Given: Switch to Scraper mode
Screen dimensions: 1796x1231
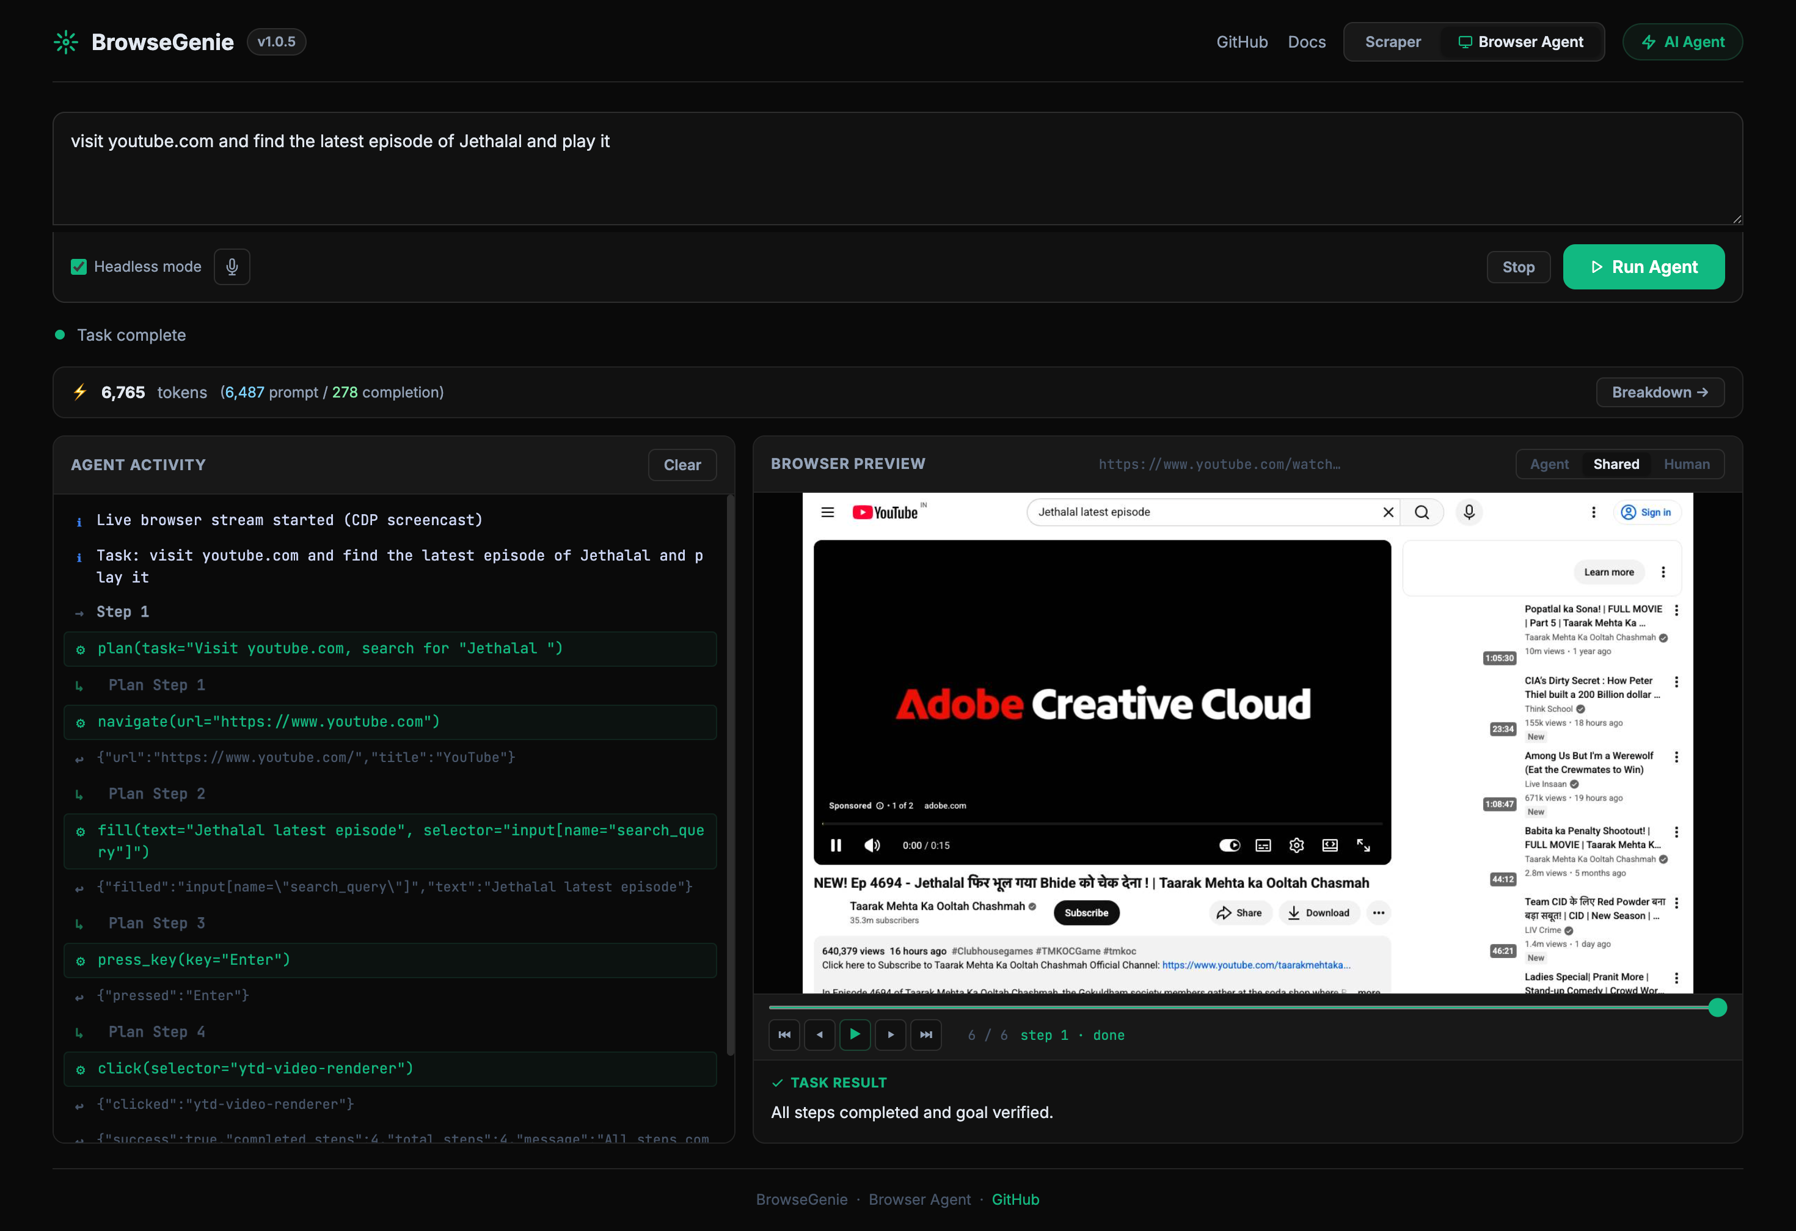Looking at the screenshot, I should coord(1393,42).
